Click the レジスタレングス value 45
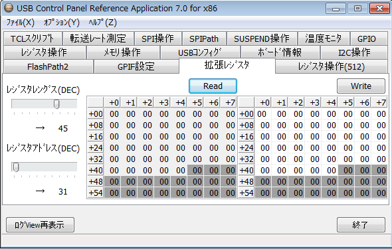 click(x=63, y=128)
